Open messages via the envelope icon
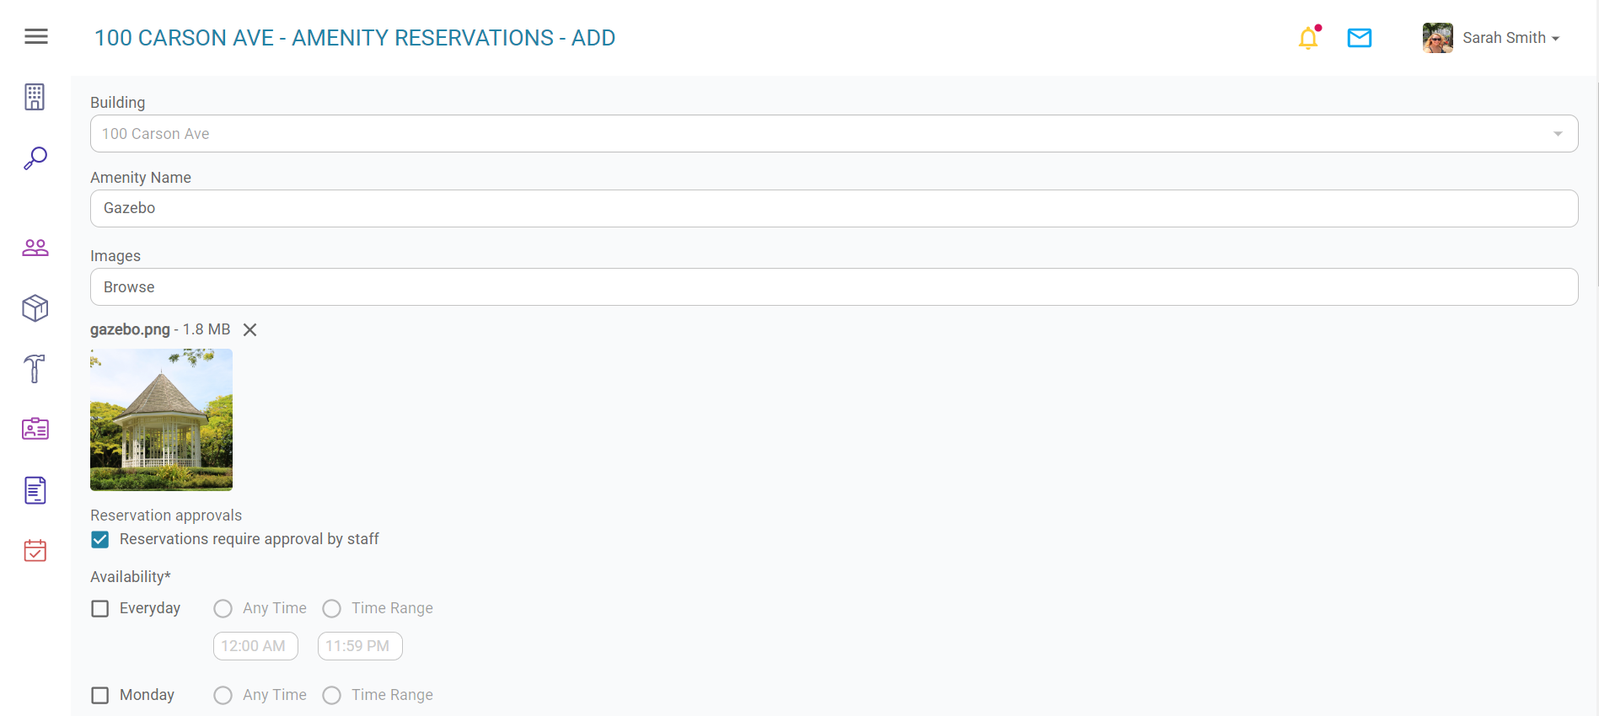Screen dimensions: 1599x716 click(1360, 38)
